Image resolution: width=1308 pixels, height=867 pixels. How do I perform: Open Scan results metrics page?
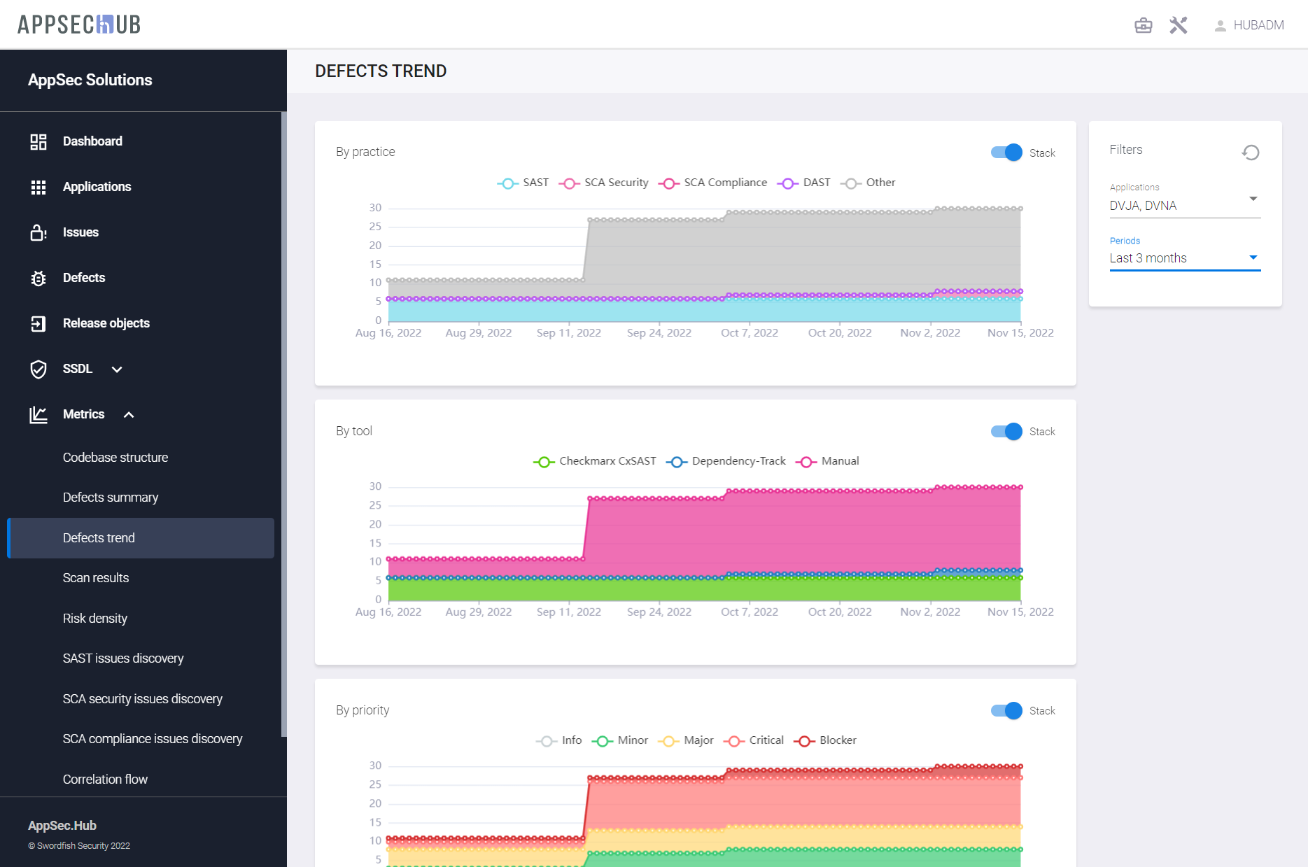(96, 578)
